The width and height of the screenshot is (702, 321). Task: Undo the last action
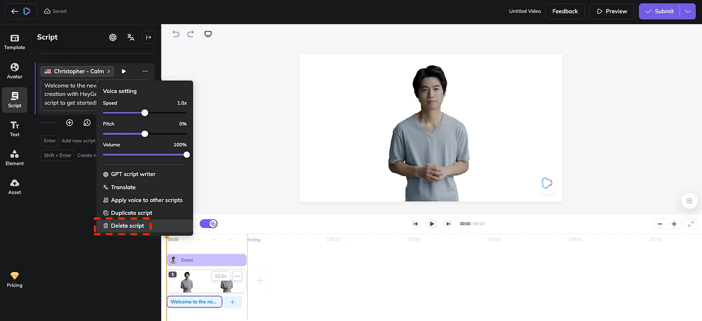(176, 34)
